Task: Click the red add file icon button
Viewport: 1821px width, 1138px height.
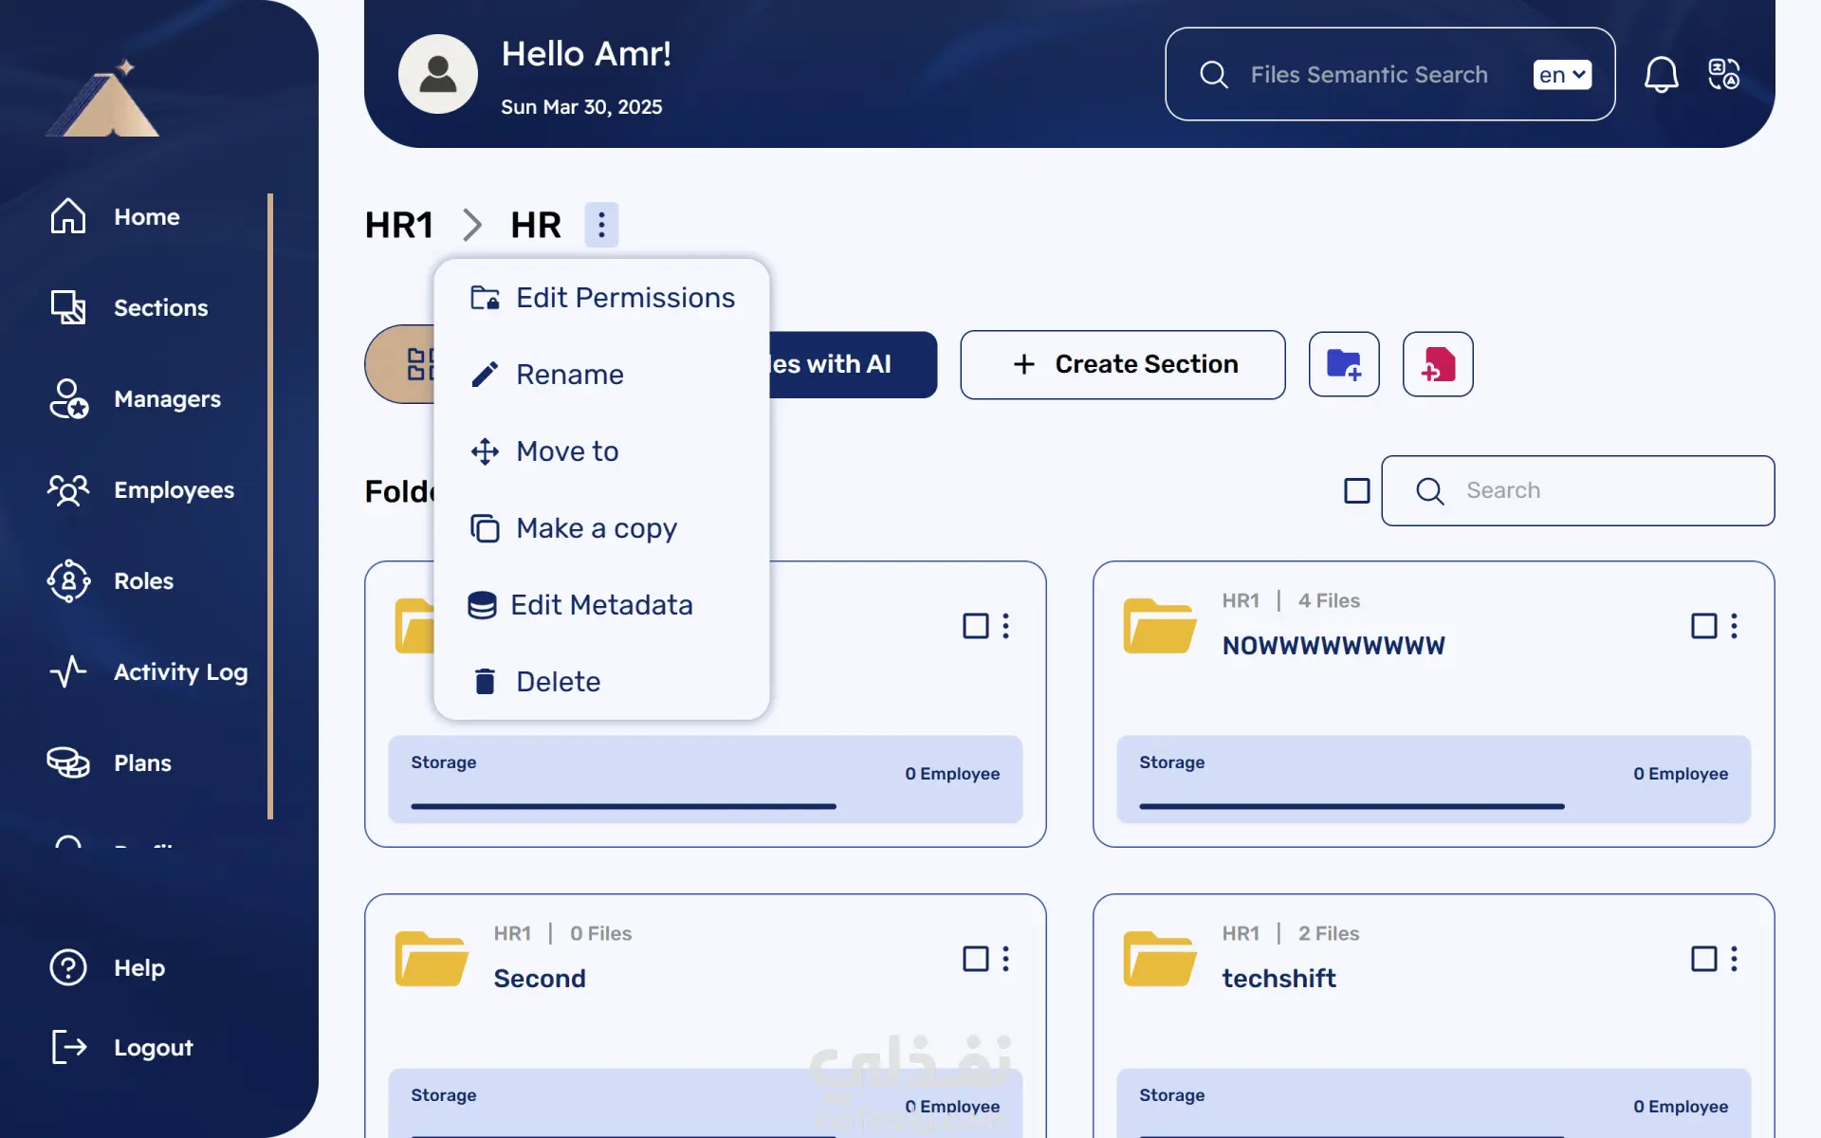Action: click(1437, 364)
